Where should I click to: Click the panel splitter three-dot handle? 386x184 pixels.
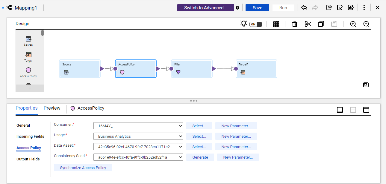tap(193, 101)
